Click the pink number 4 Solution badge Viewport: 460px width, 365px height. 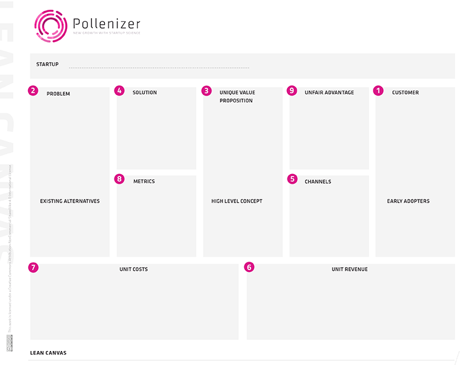pos(119,91)
